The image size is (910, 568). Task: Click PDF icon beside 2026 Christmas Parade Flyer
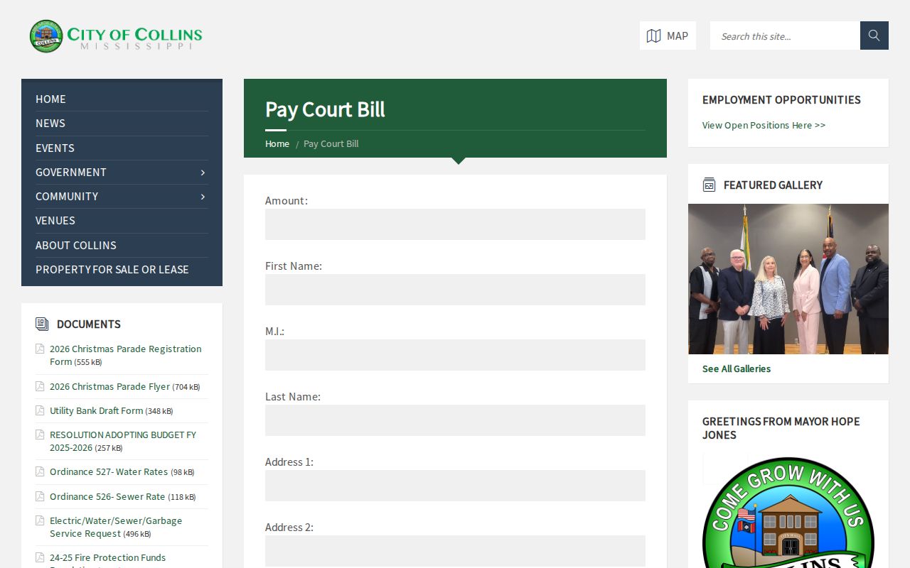[40, 386]
